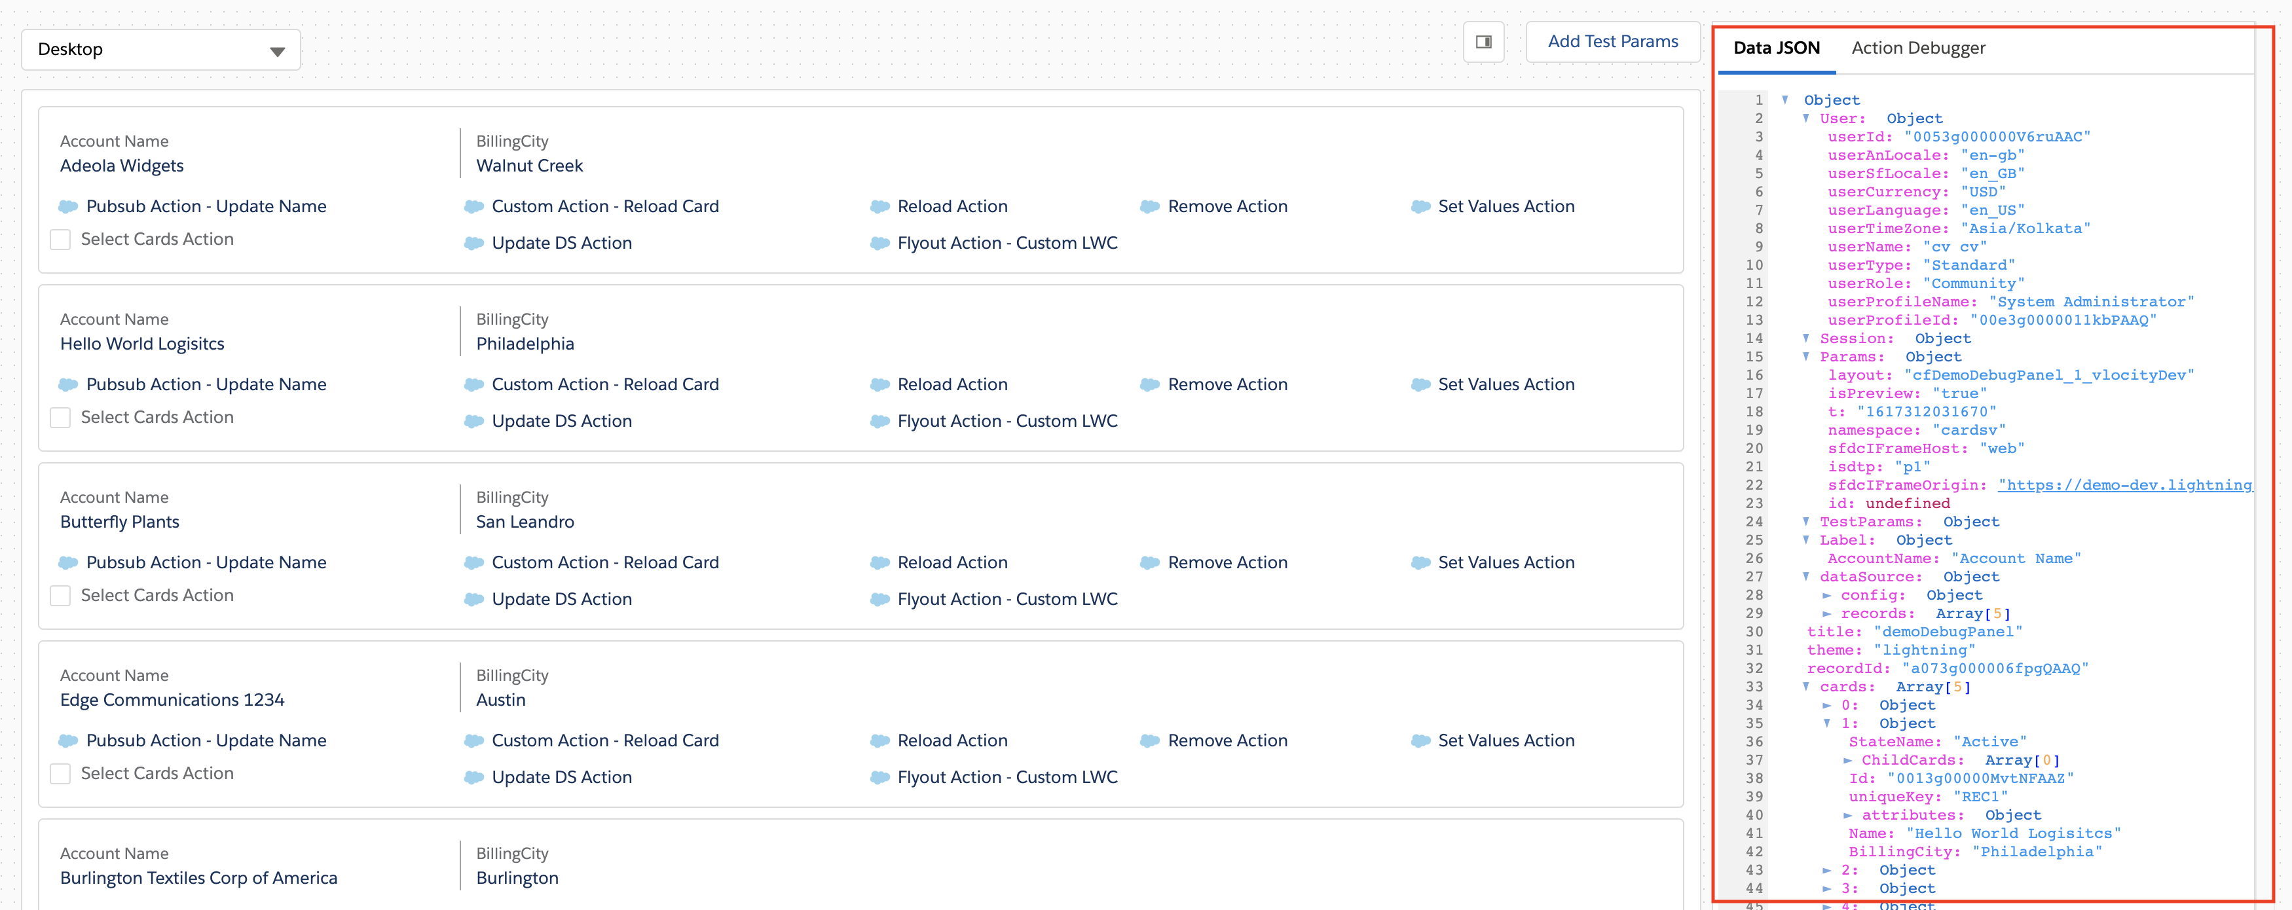Collapse the User object node in JSON
The image size is (2292, 910).
click(x=1806, y=118)
